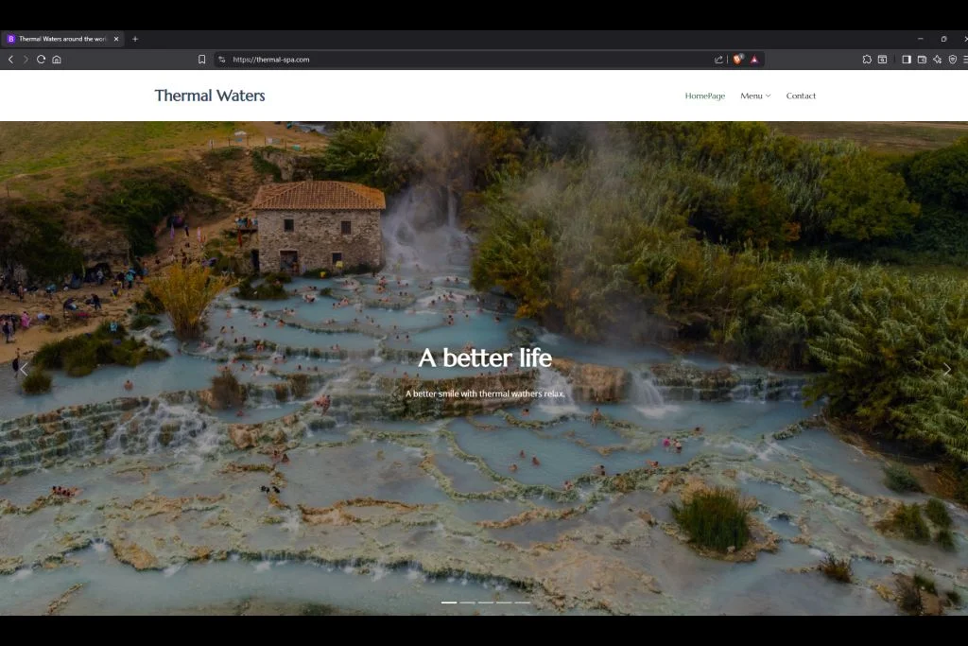Viewport: 968px width, 646px height.
Task: Reload the page with refresh icon
Action: [x=41, y=60]
